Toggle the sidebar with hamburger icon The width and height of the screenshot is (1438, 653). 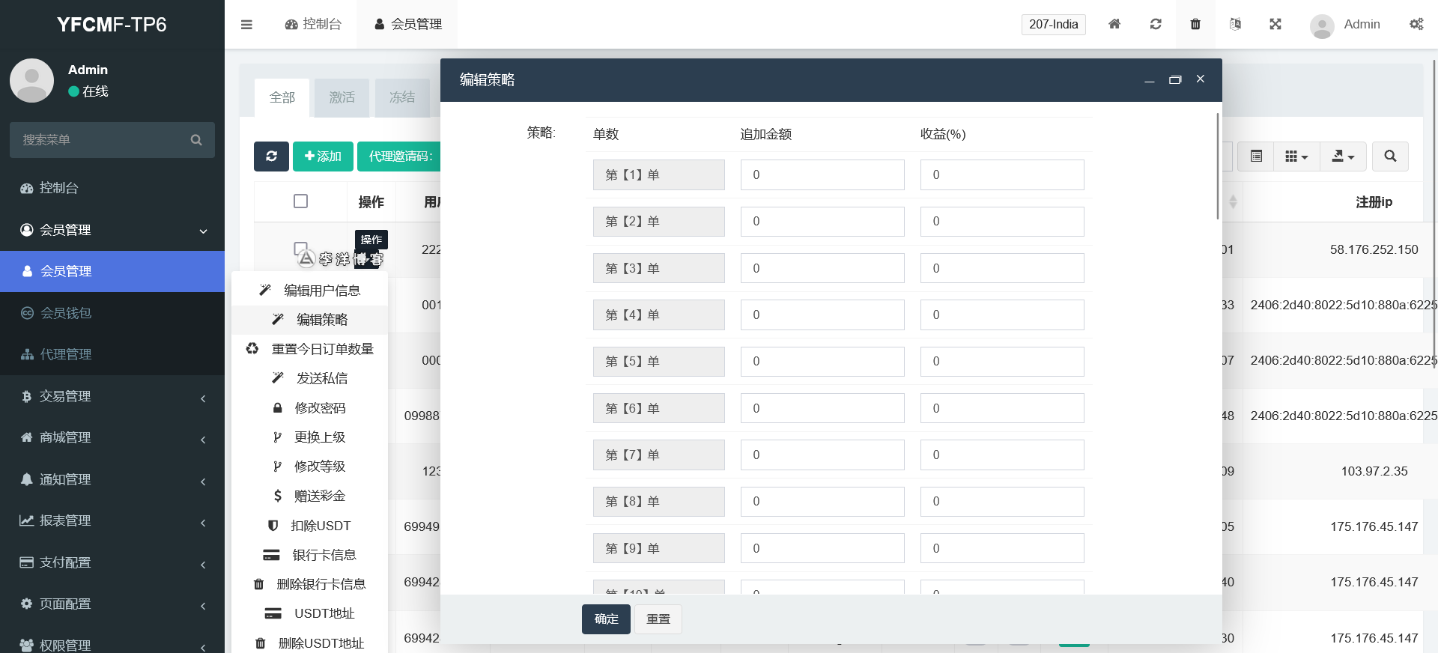(x=246, y=25)
